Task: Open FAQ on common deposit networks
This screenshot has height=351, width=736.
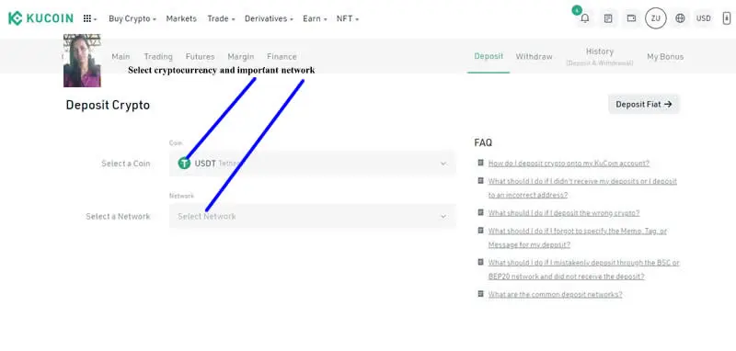Action: point(556,294)
